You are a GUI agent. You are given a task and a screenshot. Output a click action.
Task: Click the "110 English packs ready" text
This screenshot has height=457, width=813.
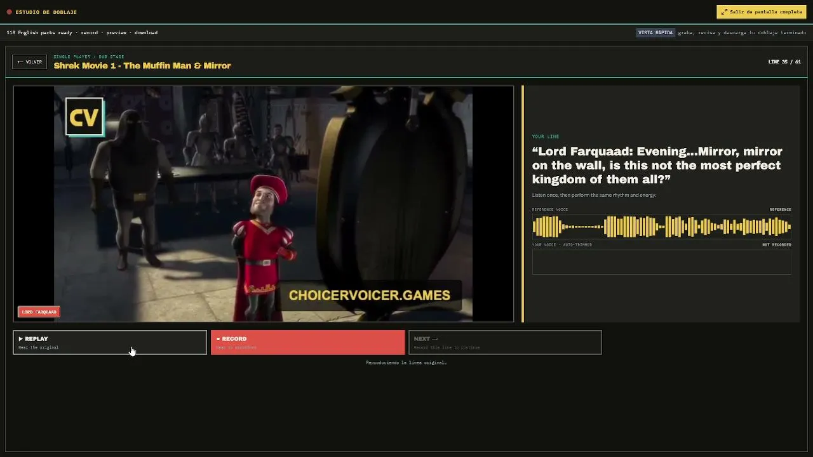click(x=39, y=32)
